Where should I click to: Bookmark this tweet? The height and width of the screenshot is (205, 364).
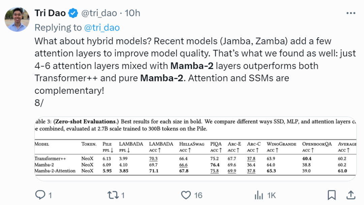pos(332,195)
